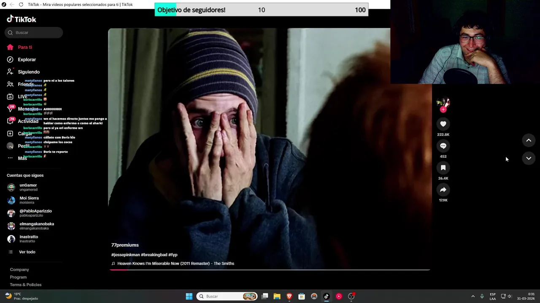The height and width of the screenshot is (303, 540).
Task: Expand the Company footer section
Action: tap(19, 269)
